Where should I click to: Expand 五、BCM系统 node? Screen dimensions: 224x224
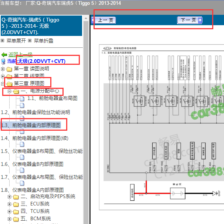[x=10, y=219]
